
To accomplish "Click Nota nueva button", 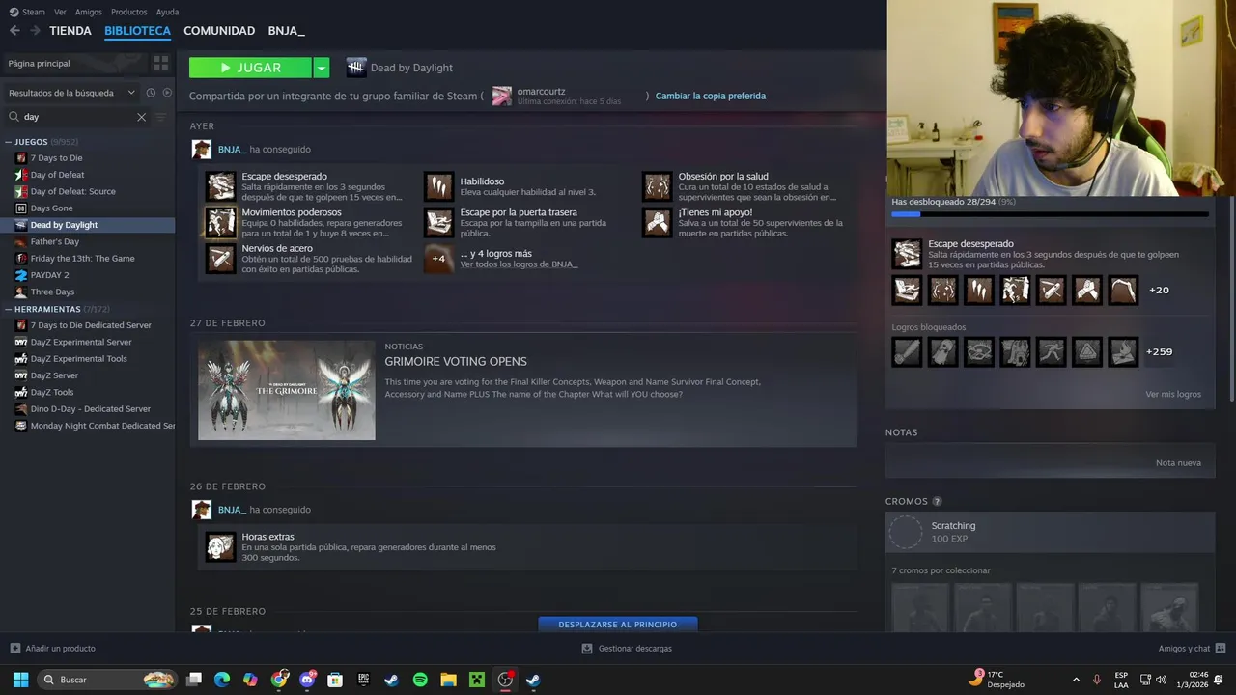I will point(1178,463).
